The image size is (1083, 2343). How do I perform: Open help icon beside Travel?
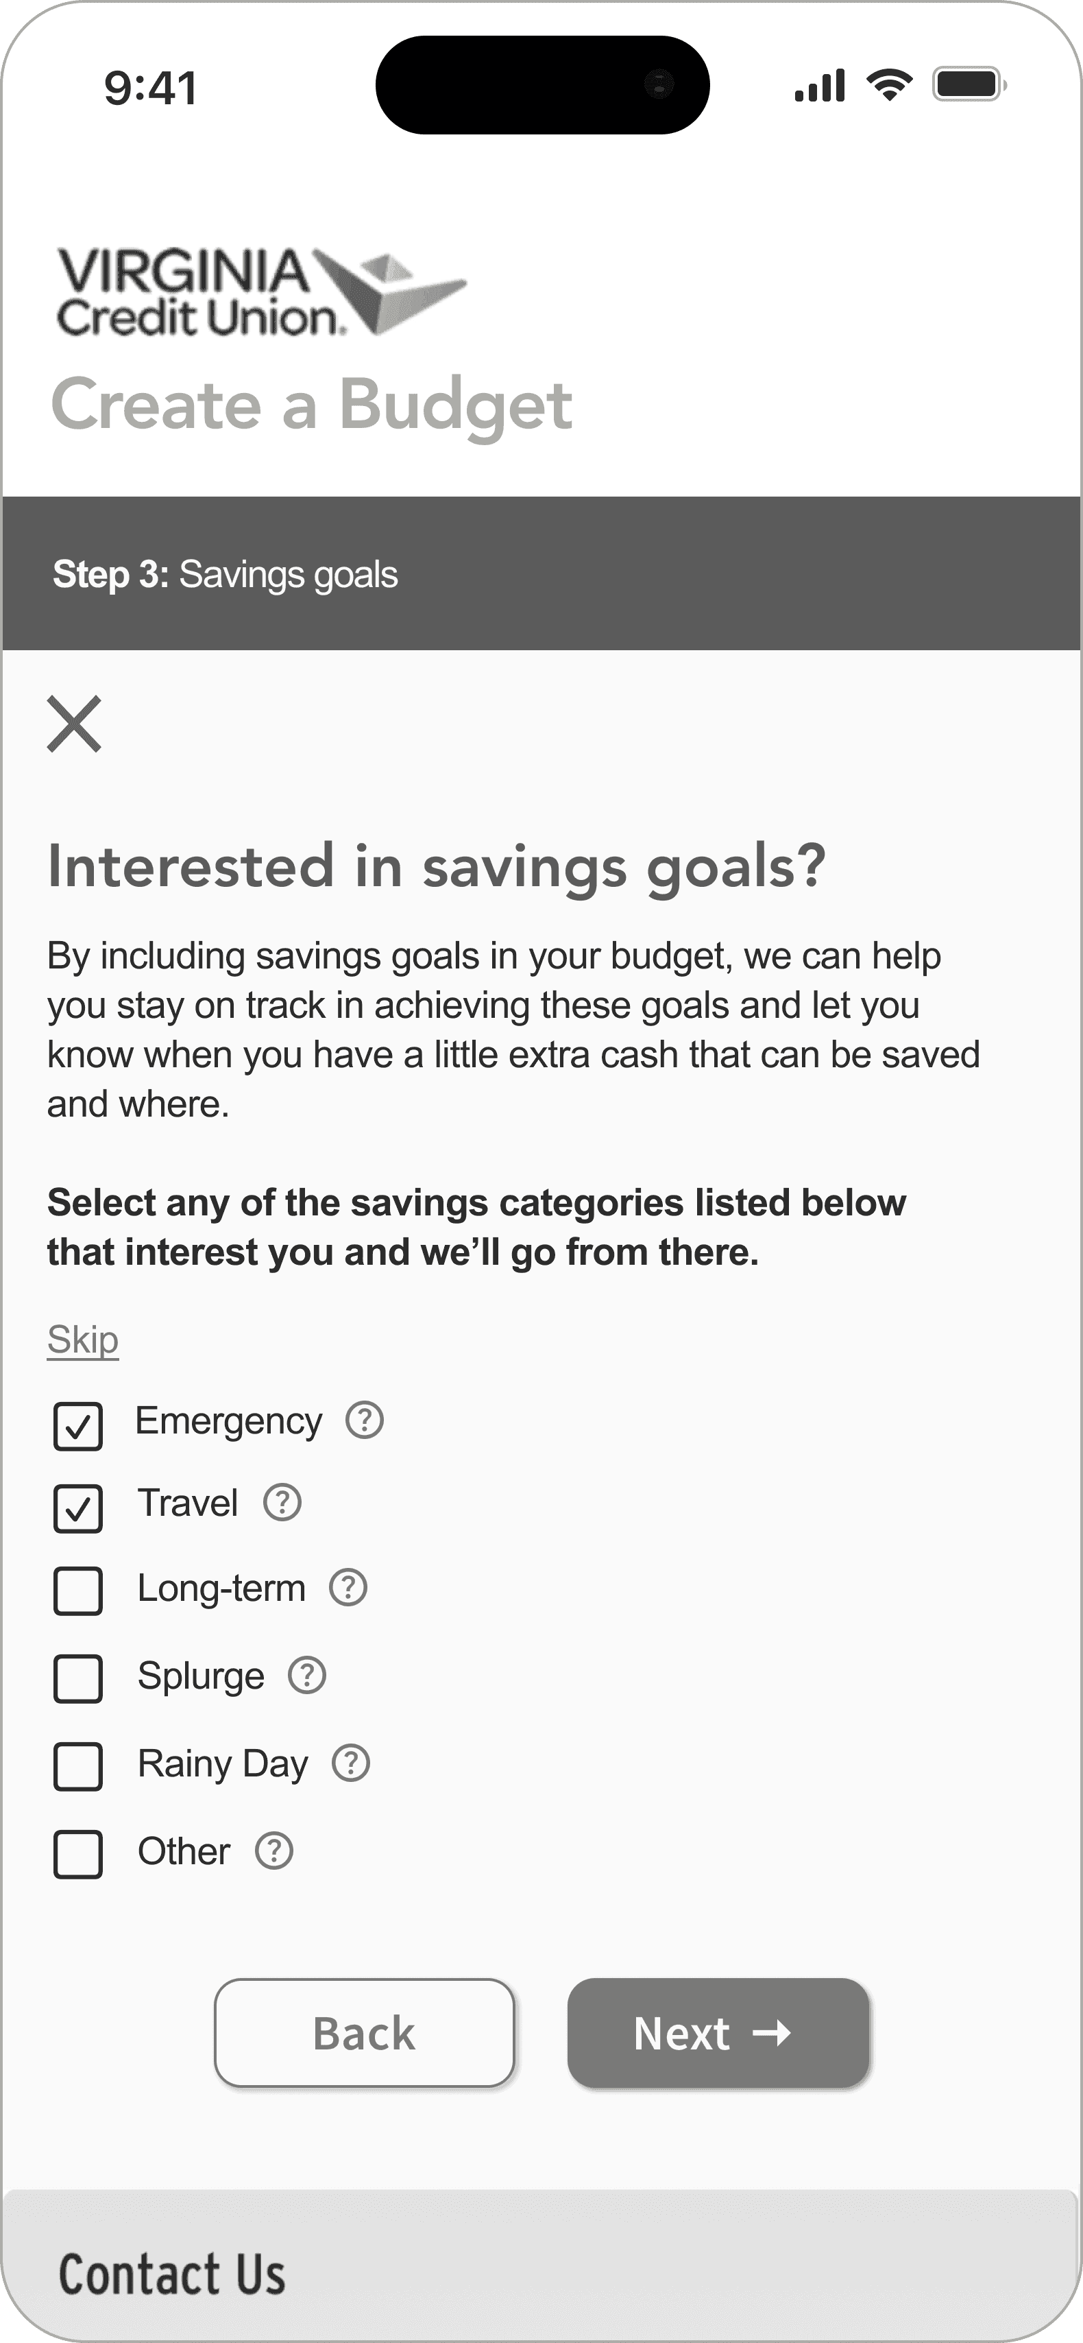[x=282, y=1503]
